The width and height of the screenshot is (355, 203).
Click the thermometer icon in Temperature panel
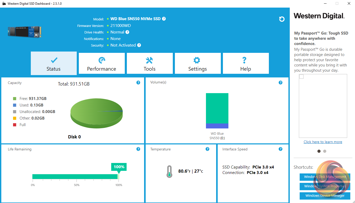point(169,172)
